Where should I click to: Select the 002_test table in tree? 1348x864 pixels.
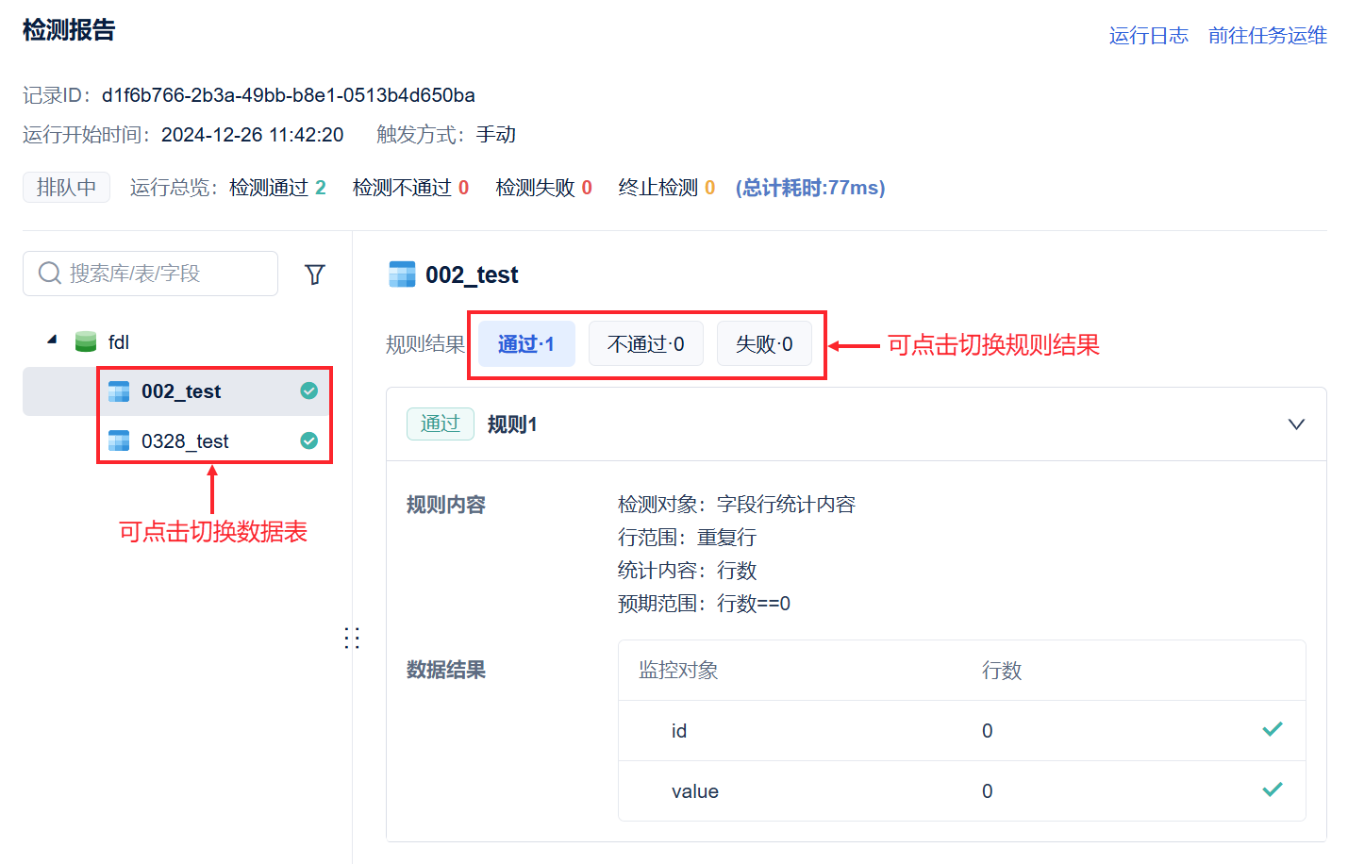tap(175, 391)
